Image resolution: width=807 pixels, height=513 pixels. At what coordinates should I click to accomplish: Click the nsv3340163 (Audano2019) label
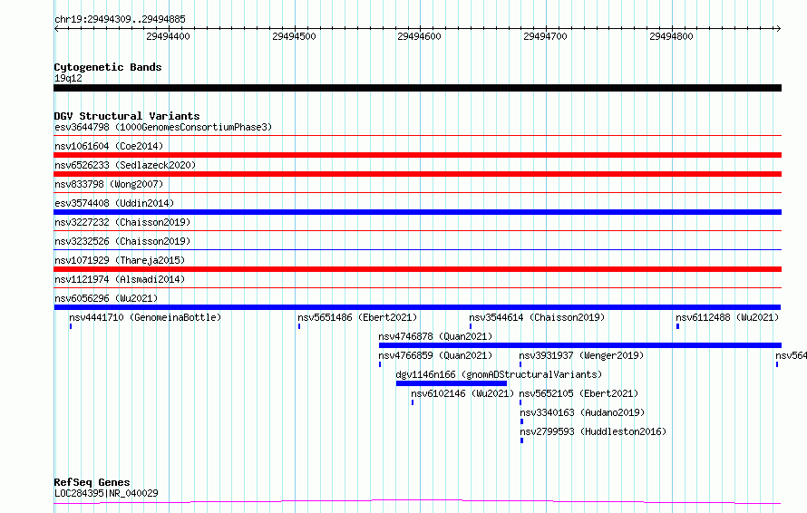582,412
